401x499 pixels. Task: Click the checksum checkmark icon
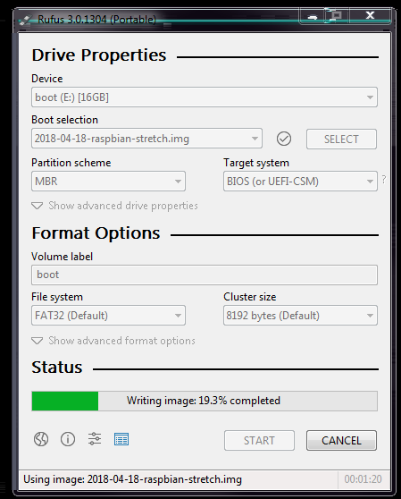(x=284, y=139)
